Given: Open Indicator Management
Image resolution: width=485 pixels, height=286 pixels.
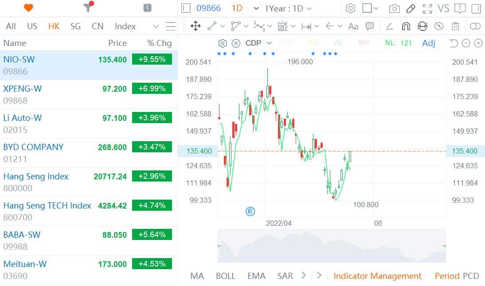Looking at the screenshot, I should 377,276.
